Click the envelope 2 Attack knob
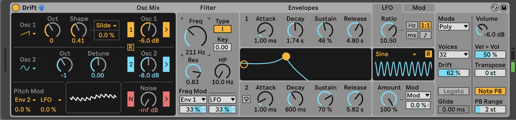This screenshot has width=516, height=120. (x=265, y=99)
